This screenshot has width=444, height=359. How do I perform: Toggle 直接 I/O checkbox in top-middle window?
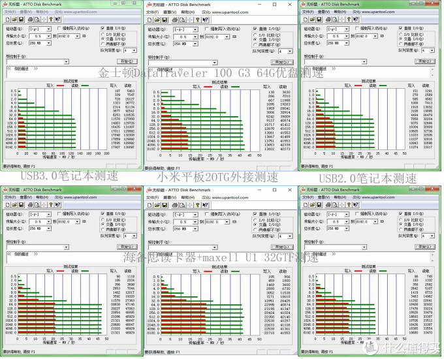[255, 29]
